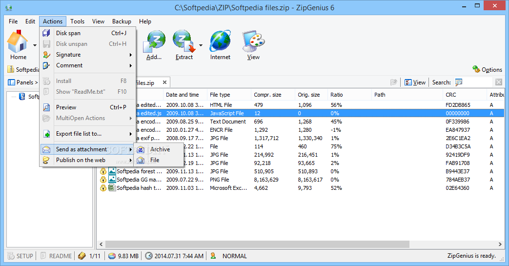Expand the Signature submenu
This screenshot has height=266, width=509.
point(88,55)
